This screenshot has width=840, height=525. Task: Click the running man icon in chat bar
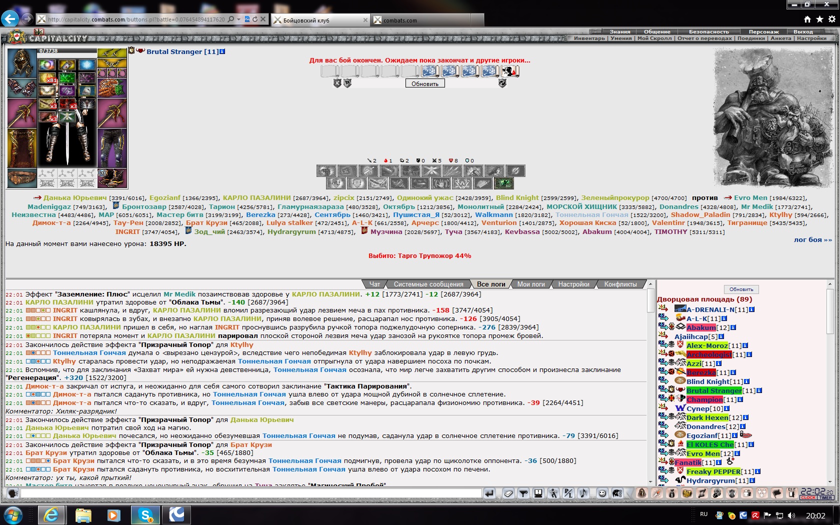553,493
